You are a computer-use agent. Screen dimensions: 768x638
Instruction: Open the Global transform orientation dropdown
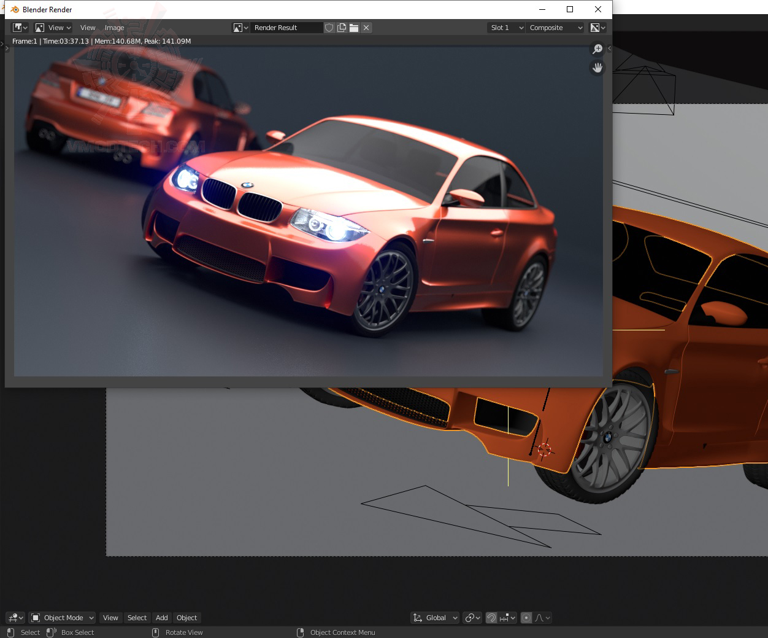436,618
